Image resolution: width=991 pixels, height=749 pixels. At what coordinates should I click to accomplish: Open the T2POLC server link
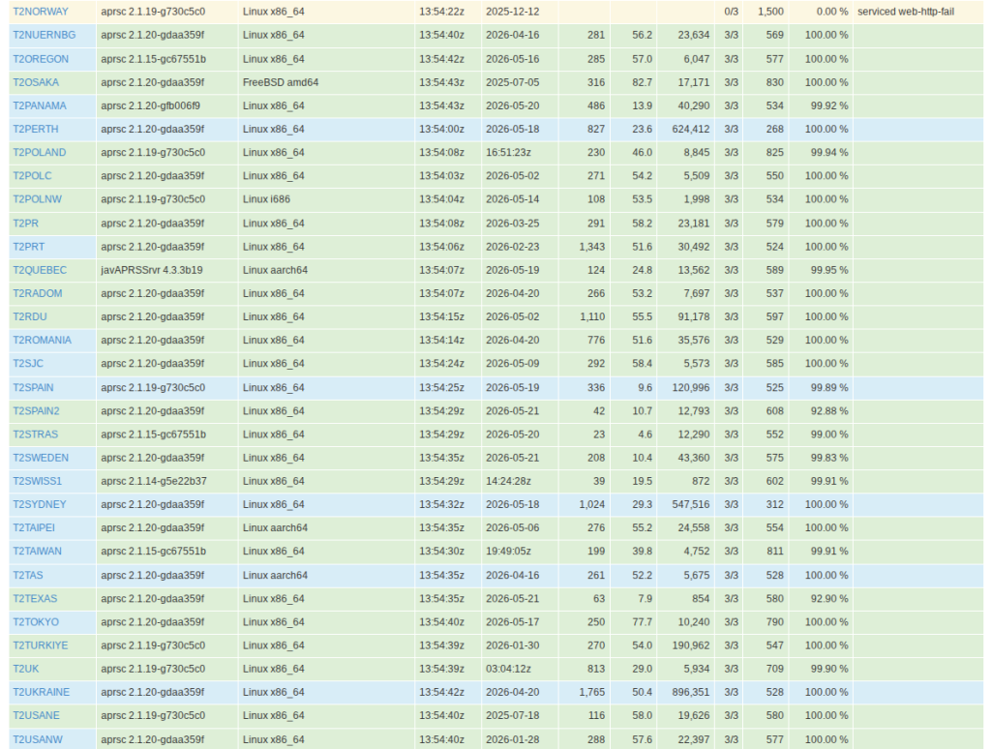pyautogui.click(x=32, y=176)
